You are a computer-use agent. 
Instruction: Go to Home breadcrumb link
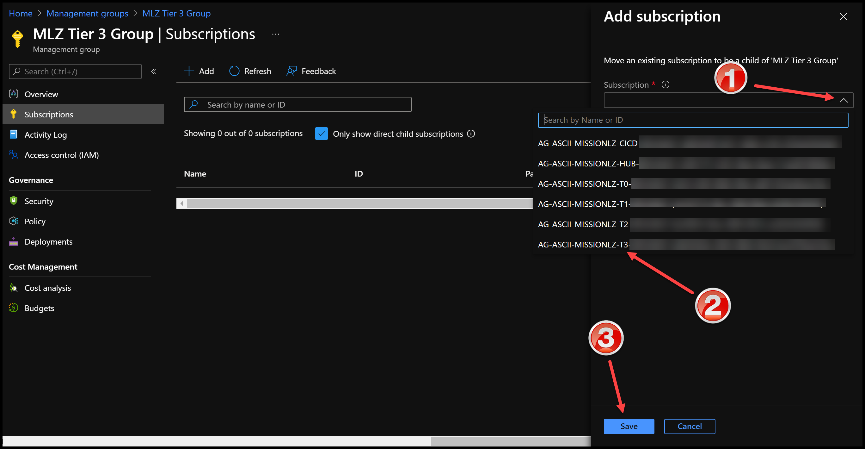point(21,13)
